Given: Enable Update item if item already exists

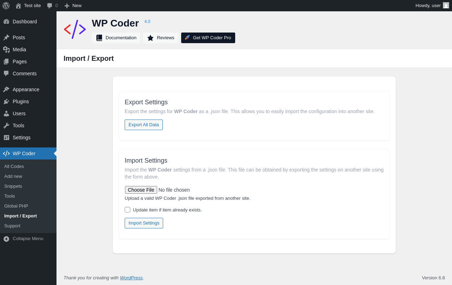Looking at the screenshot, I should click(127, 210).
